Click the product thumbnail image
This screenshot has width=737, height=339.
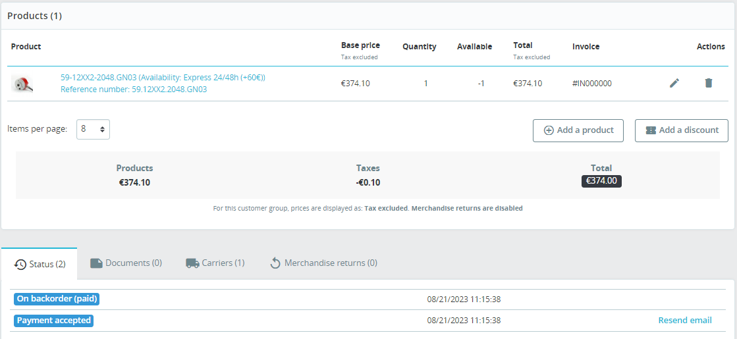tap(22, 84)
